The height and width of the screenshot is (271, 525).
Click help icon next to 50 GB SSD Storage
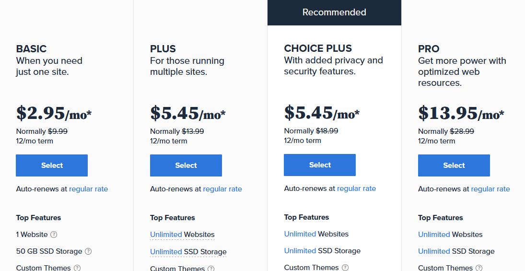[88, 251]
